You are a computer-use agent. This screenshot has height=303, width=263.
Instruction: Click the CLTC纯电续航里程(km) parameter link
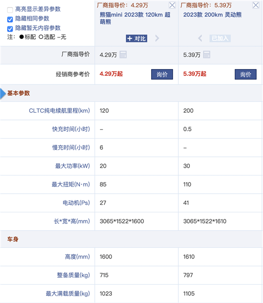(59, 111)
